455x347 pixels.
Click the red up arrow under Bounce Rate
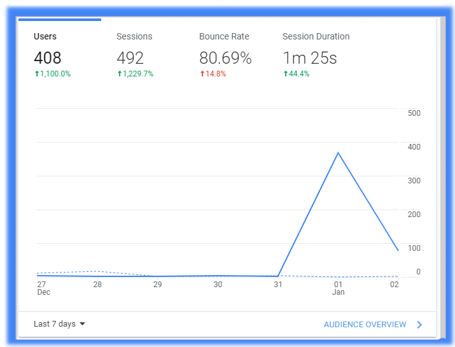(202, 74)
